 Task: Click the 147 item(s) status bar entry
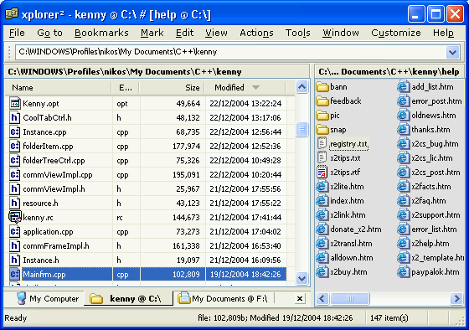tap(389, 317)
